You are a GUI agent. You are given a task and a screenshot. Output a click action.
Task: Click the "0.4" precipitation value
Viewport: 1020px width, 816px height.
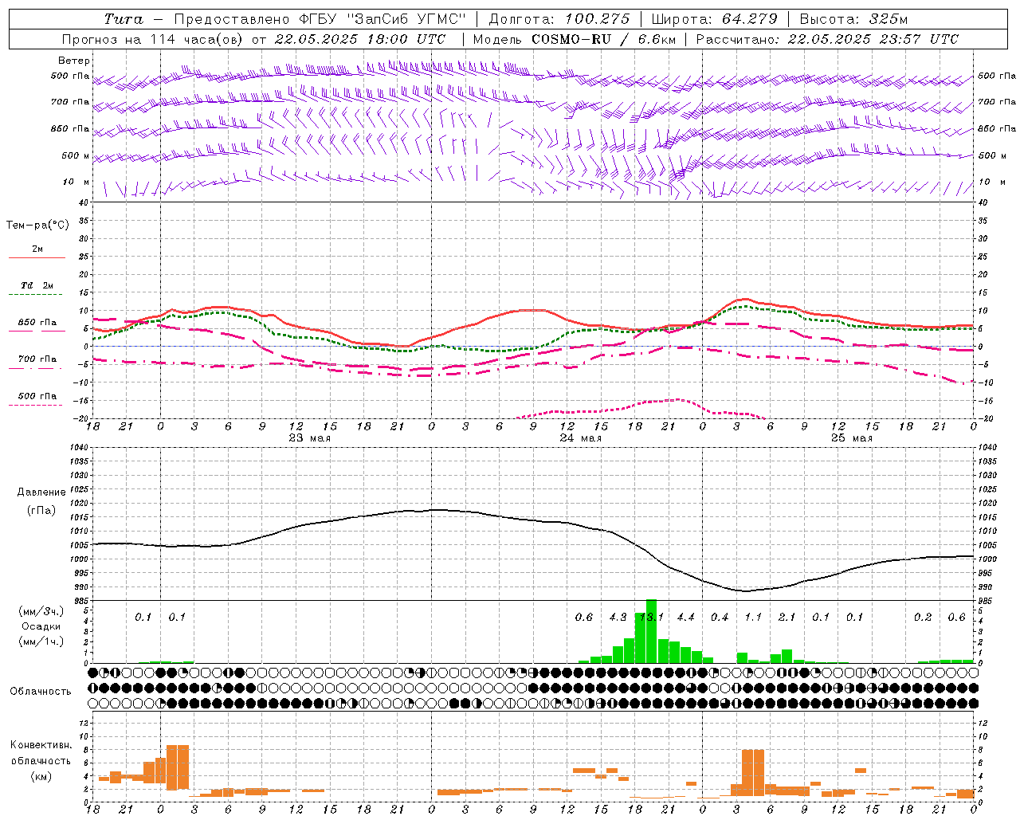coord(720,618)
